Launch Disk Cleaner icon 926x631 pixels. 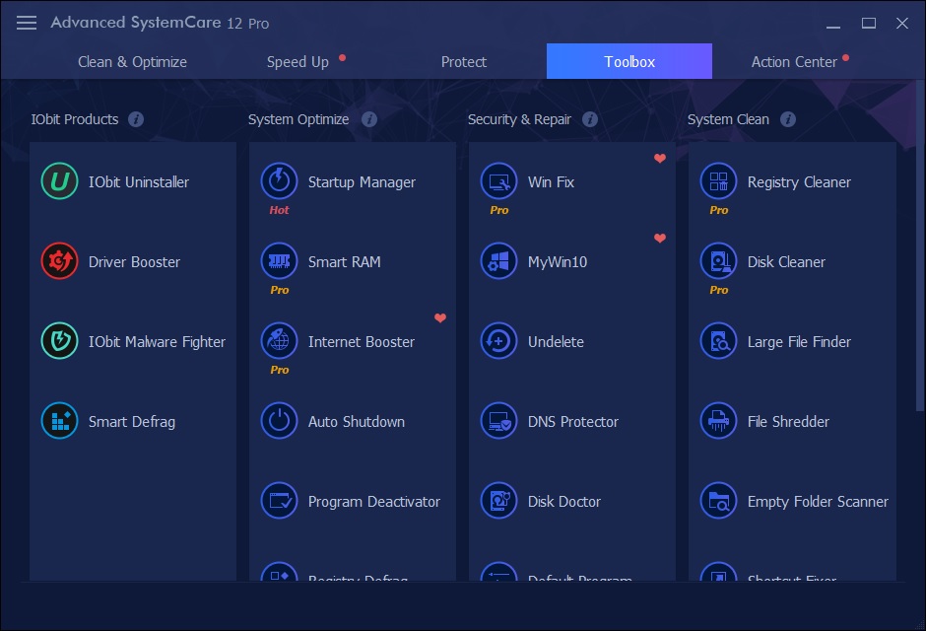tap(719, 261)
